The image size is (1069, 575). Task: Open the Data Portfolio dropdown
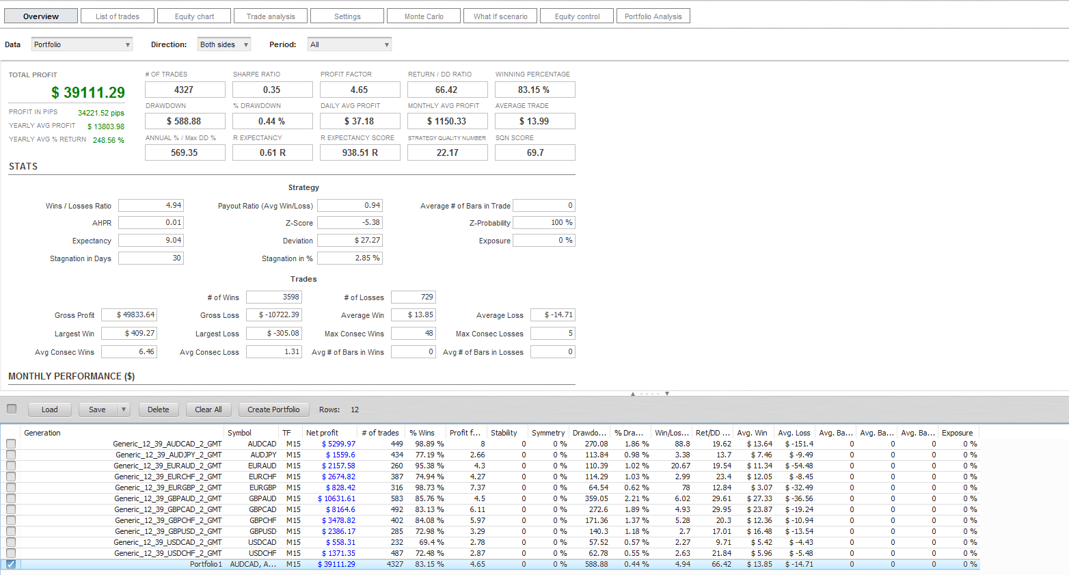(81, 44)
